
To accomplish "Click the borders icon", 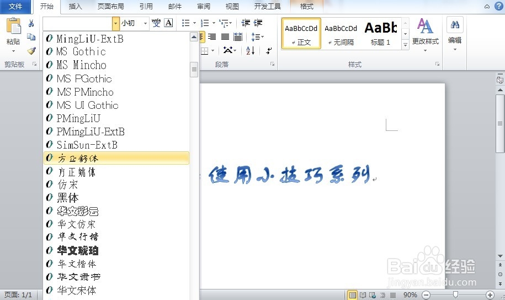I will [205, 50].
